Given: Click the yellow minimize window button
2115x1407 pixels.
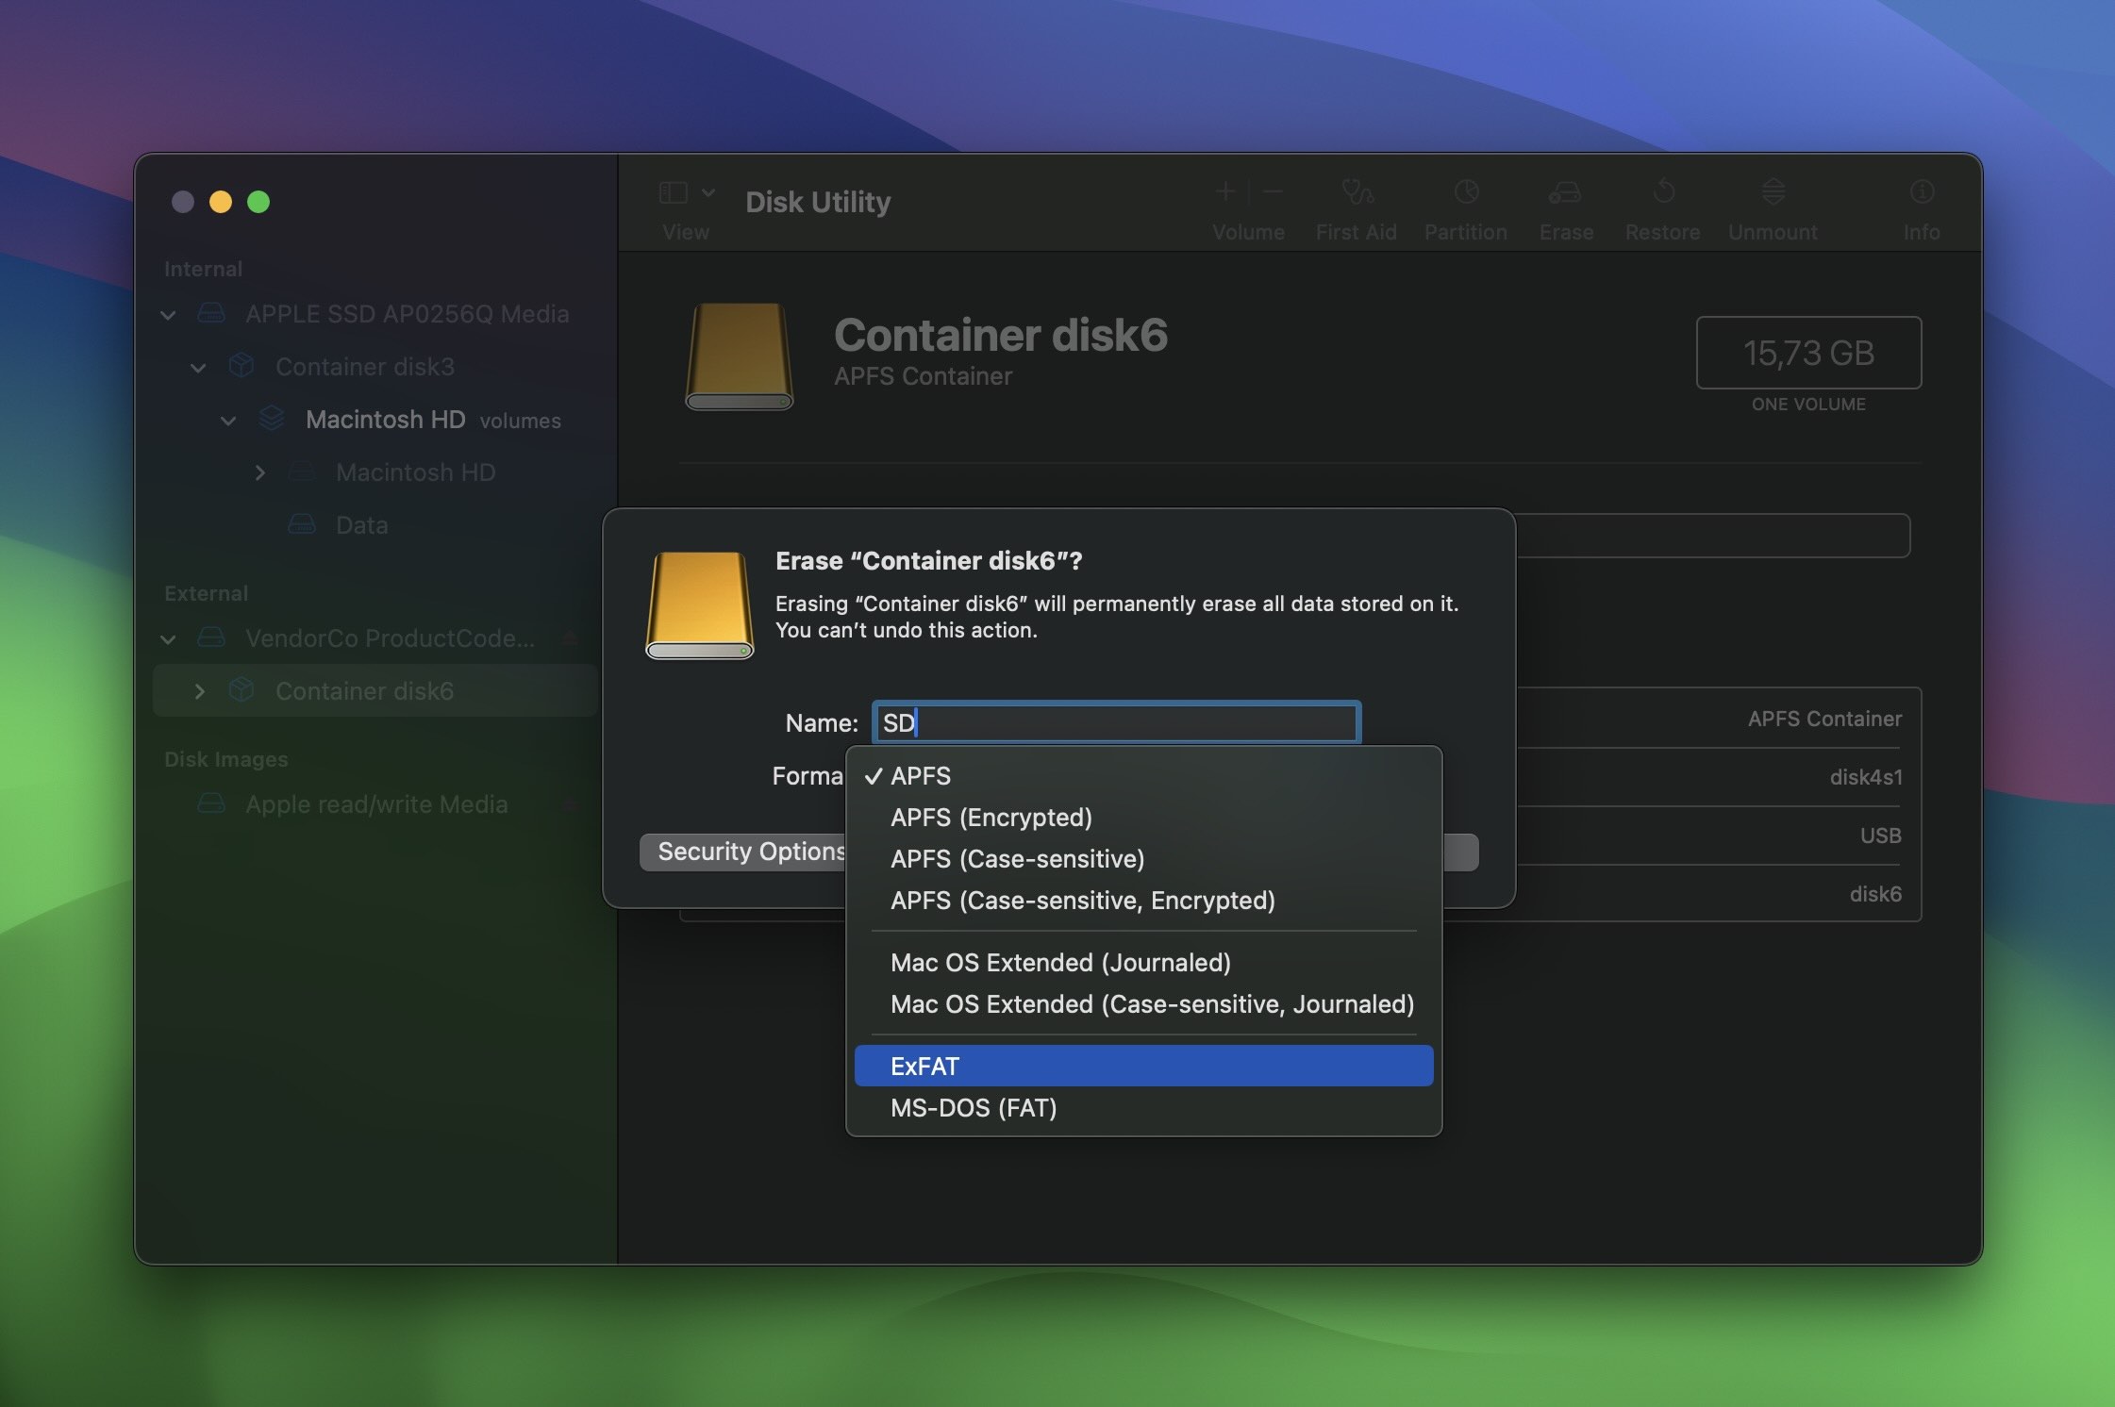Looking at the screenshot, I should (x=221, y=202).
